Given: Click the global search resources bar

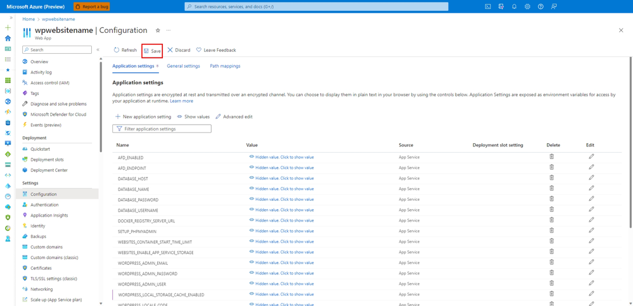Looking at the screenshot, I should 316,6.
